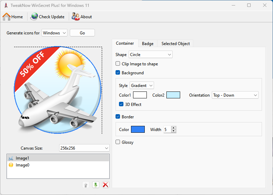Open the Canvas Size 256x256 dropdown

coord(84,148)
